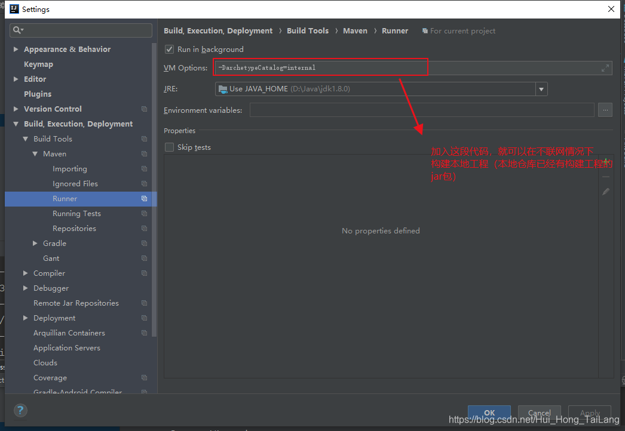
Task: Close the Settings dialog window
Action: 611,9
